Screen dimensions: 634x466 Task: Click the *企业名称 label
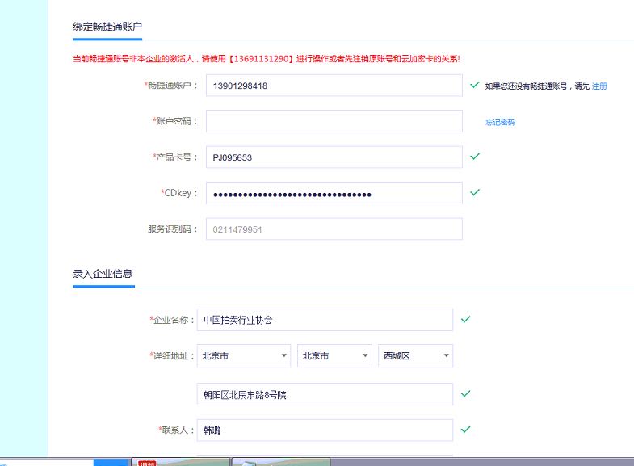coord(172,320)
